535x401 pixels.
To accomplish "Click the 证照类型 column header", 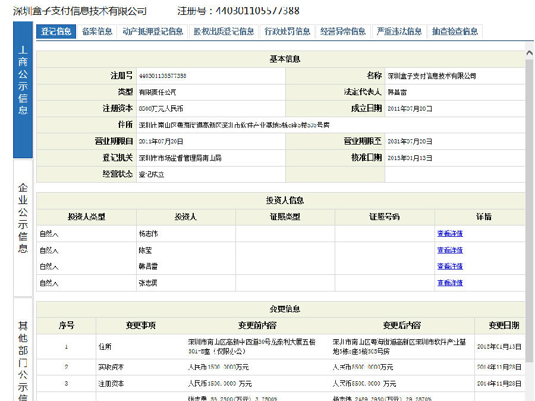I will click(285, 217).
